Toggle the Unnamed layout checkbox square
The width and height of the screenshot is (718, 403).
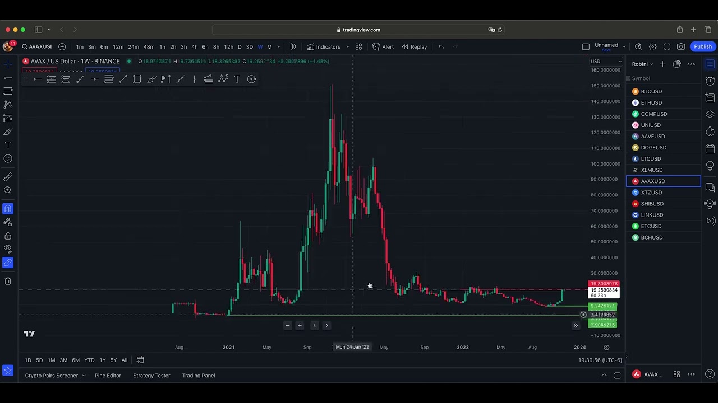(x=586, y=47)
